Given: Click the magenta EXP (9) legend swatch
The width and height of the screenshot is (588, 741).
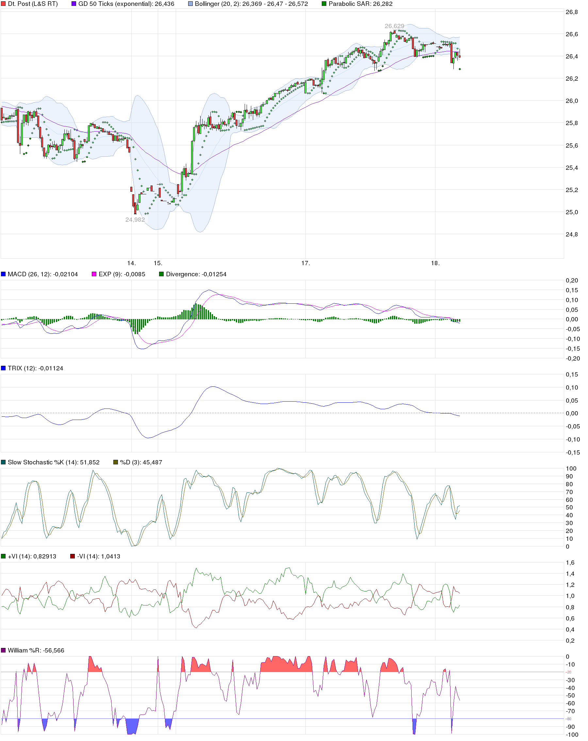Looking at the screenshot, I should click(94, 274).
